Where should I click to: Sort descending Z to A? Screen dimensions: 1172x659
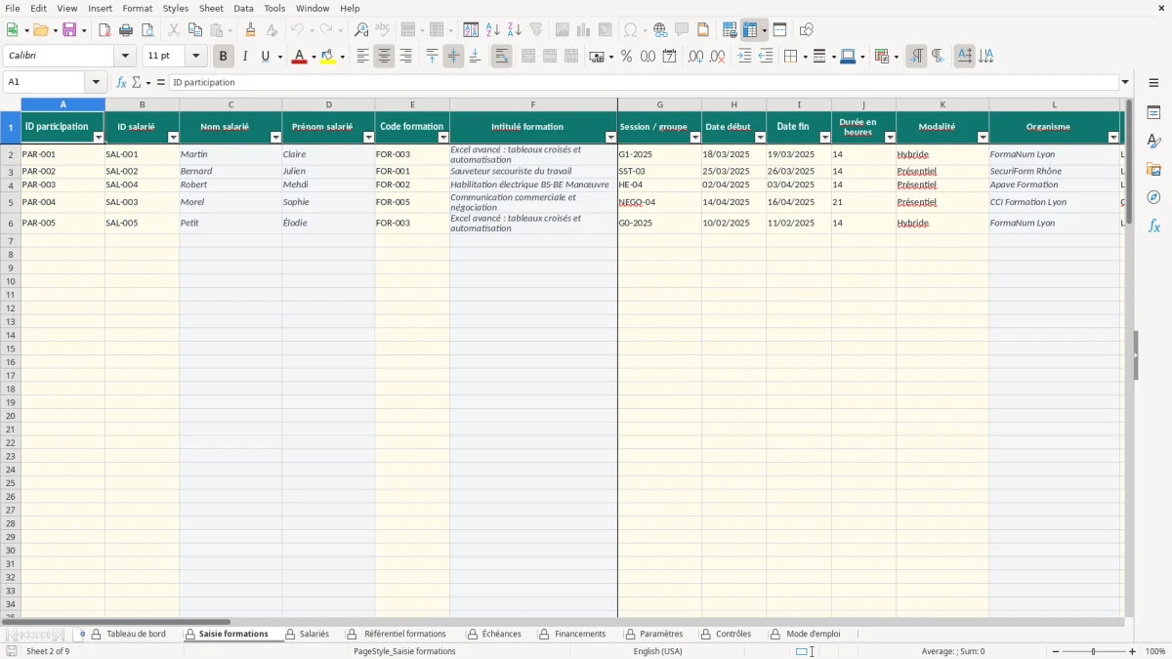pos(515,30)
